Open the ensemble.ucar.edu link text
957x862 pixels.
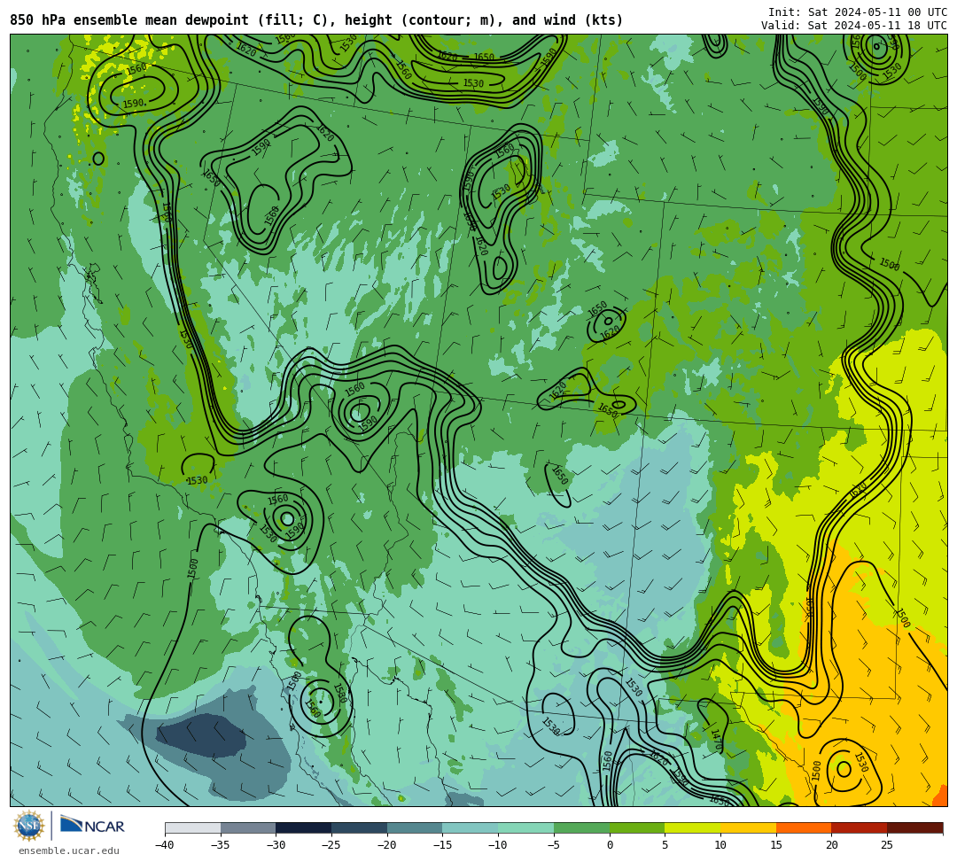69,850
